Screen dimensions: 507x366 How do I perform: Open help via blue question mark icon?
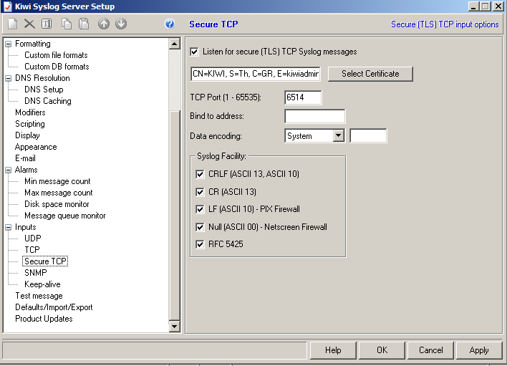170,24
